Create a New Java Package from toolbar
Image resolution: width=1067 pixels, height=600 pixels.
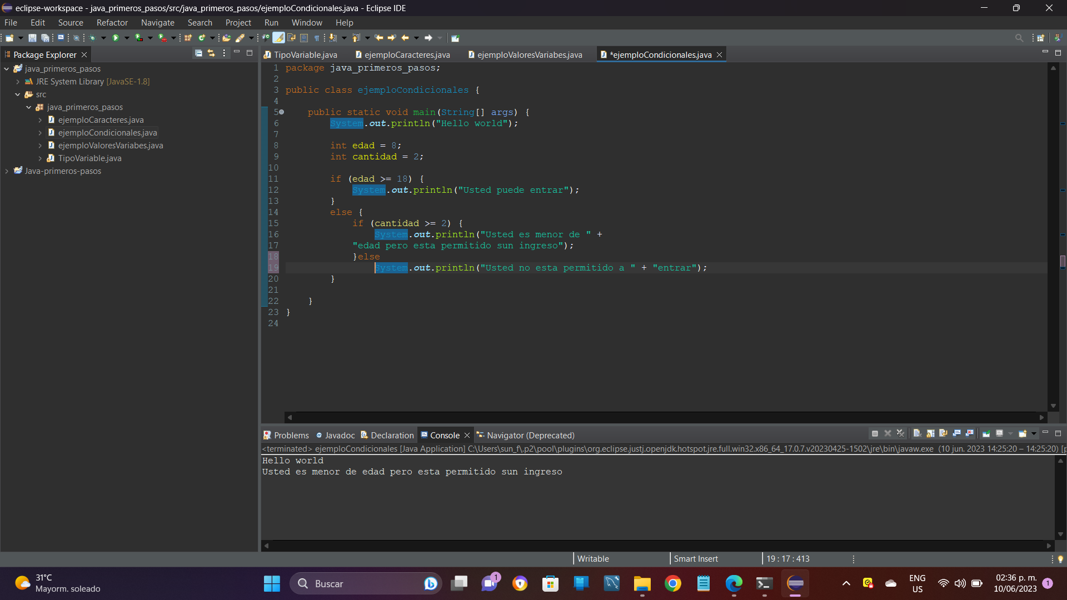click(188, 38)
